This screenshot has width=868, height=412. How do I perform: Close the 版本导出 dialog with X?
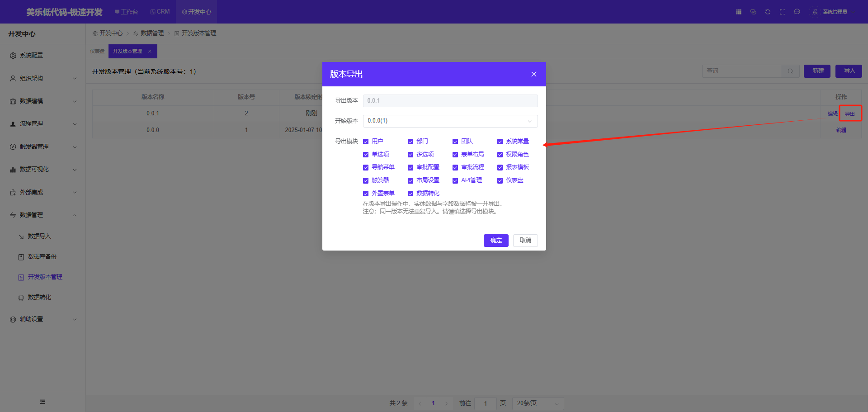pyautogui.click(x=534, y=74)
